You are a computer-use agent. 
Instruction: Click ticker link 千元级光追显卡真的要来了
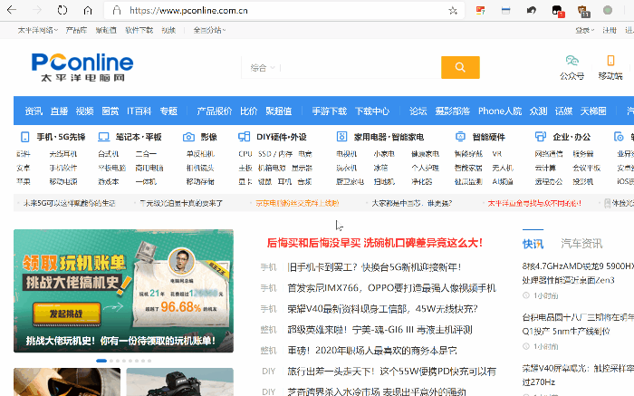(181, 203)
